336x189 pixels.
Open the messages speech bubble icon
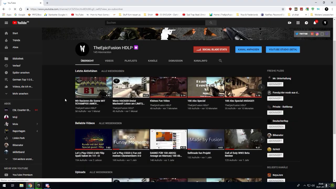click(x=306, y=23)
